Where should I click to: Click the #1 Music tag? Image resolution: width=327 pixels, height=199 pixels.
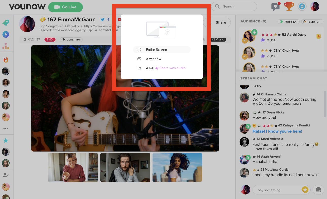[218, 40]
